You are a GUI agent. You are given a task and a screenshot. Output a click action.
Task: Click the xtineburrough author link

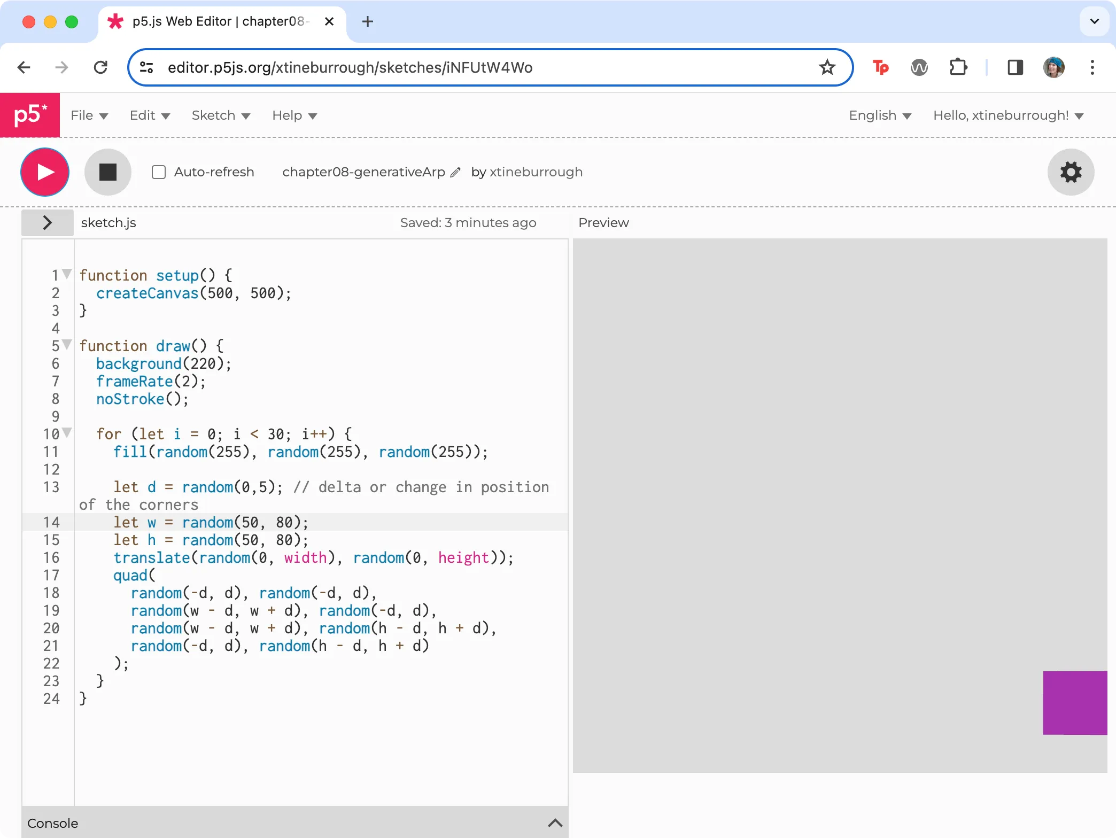[536, 172]
